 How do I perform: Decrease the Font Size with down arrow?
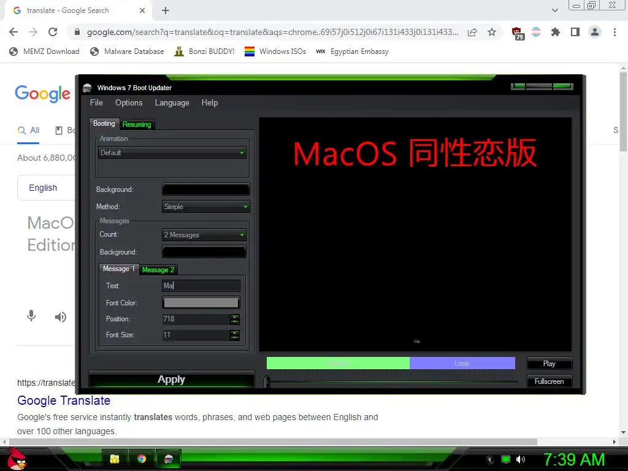coord(235,338)
